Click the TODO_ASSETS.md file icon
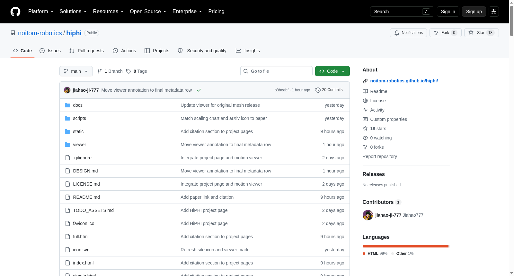This screenshot has width=514, height=276. pos(67,210)
